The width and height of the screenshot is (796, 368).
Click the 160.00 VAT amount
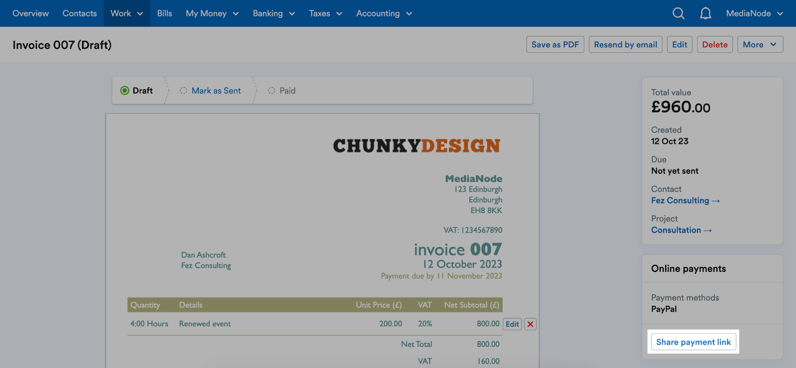coord(489,361)
